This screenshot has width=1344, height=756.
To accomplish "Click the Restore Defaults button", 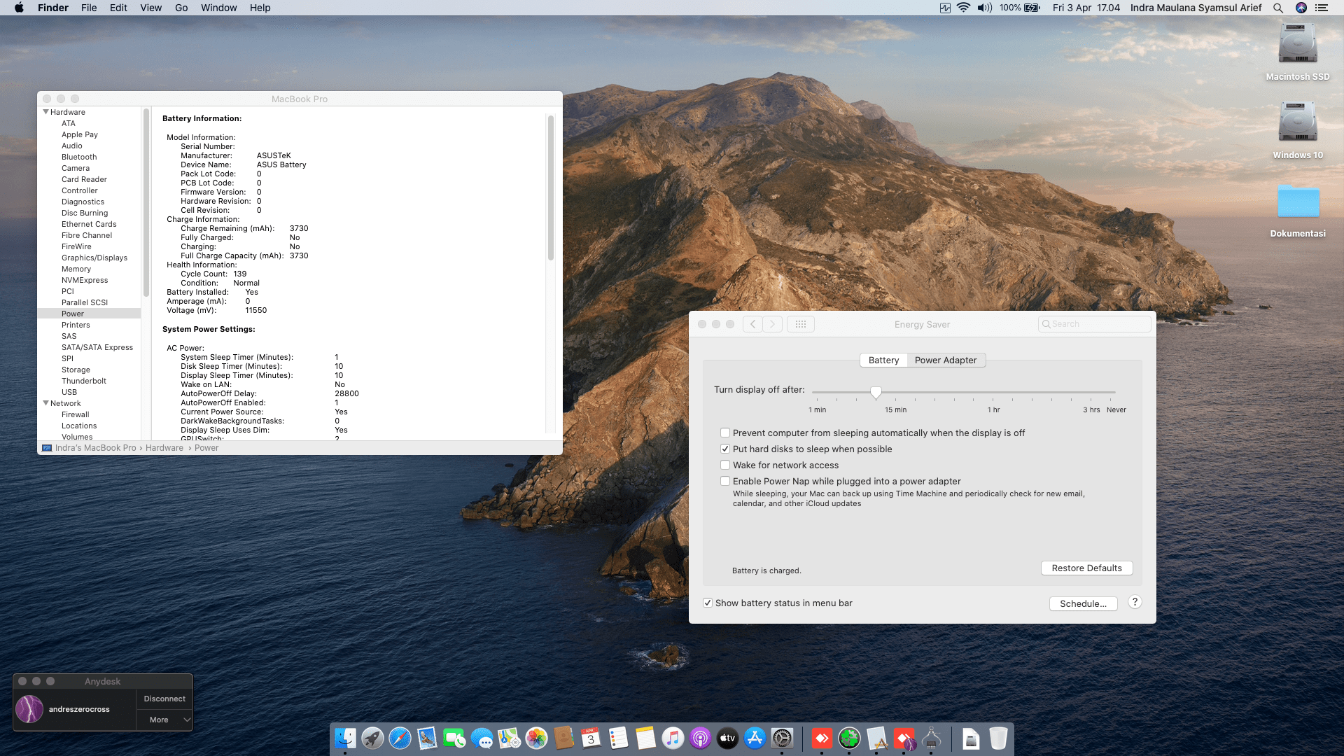I will click(1086, 568).
